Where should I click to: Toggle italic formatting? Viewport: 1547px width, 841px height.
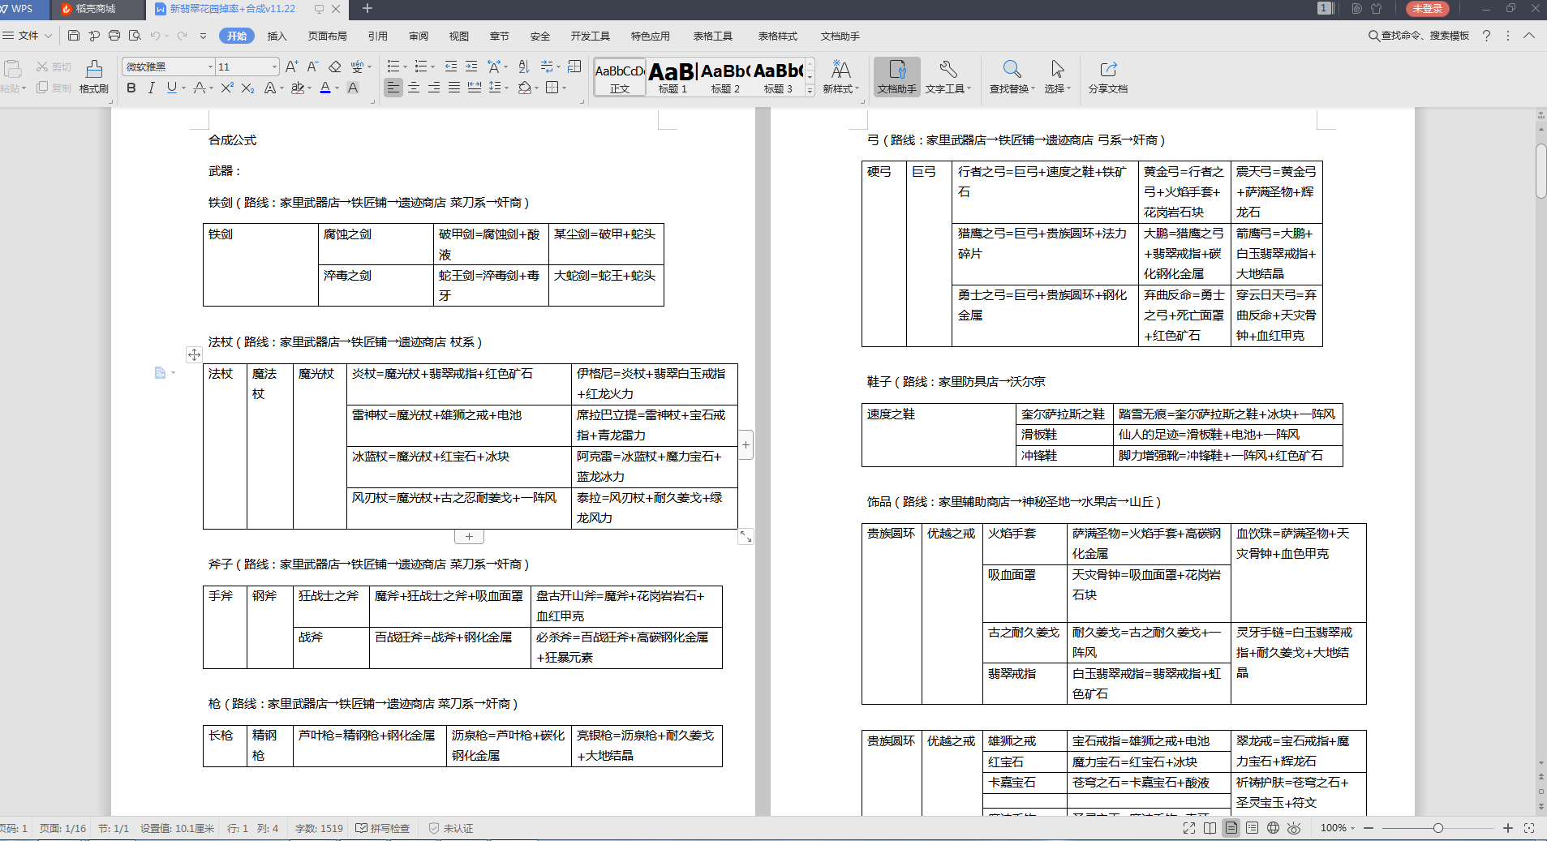click(x=152, y=88)
